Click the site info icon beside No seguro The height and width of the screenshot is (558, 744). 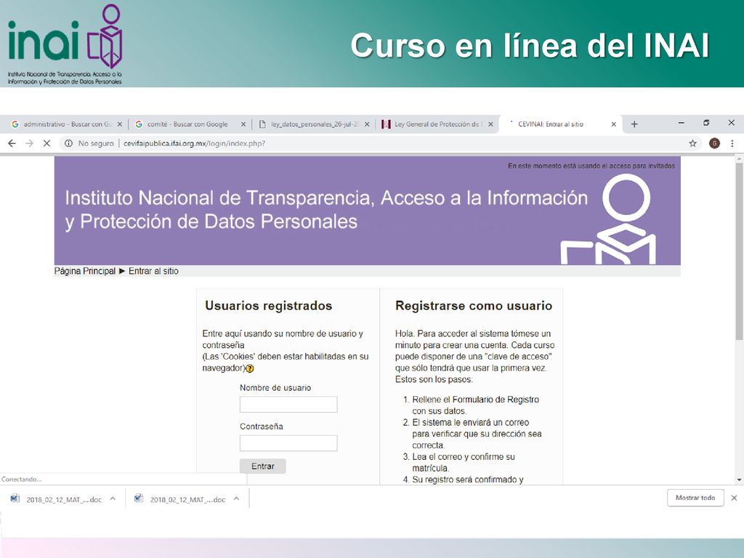tap(69, 143)
